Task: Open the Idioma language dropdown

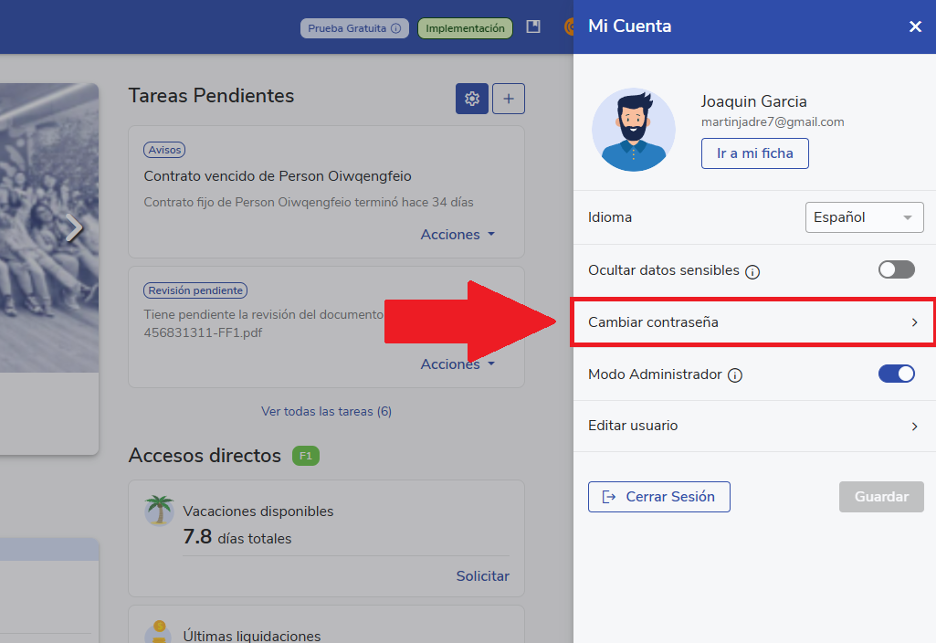Action: click(863, 217)
